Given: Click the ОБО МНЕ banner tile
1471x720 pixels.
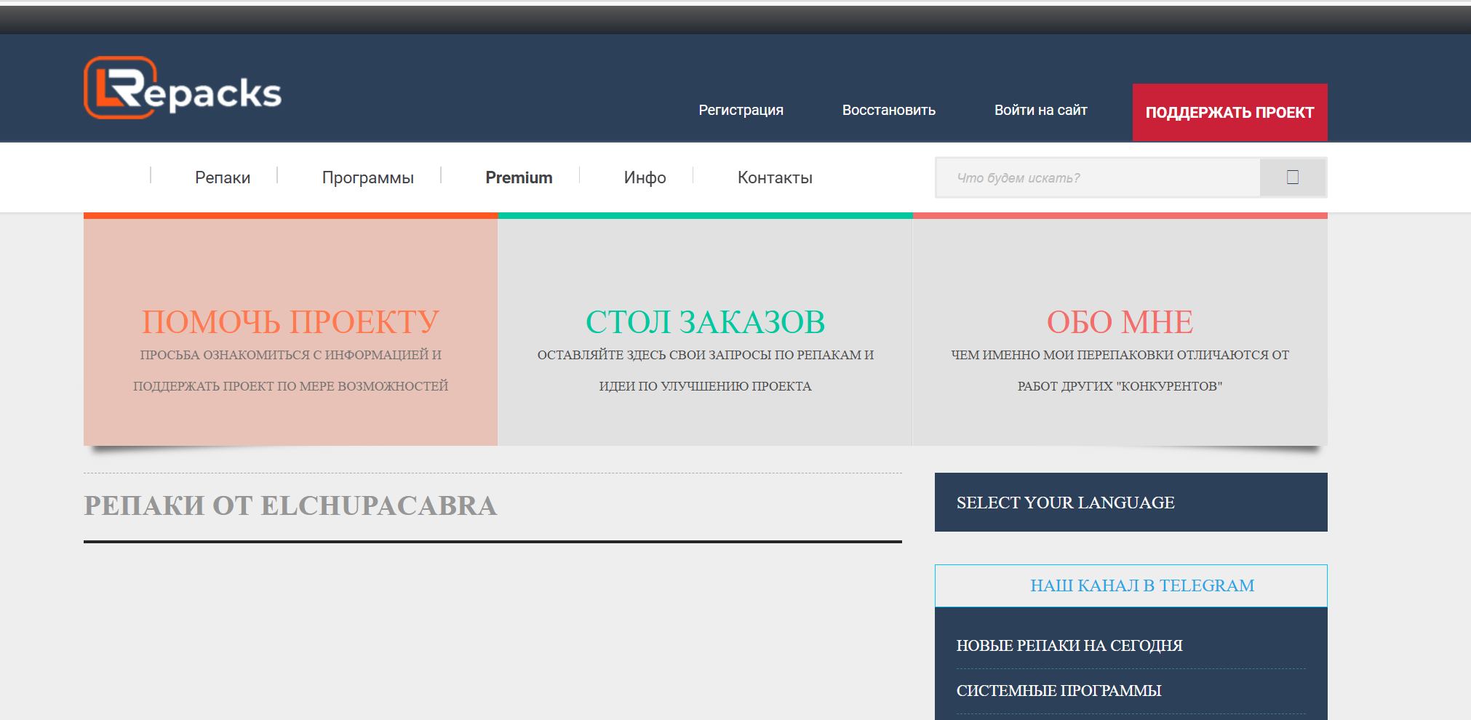Looking at the screenshot, I should (x=1120, y=332).
